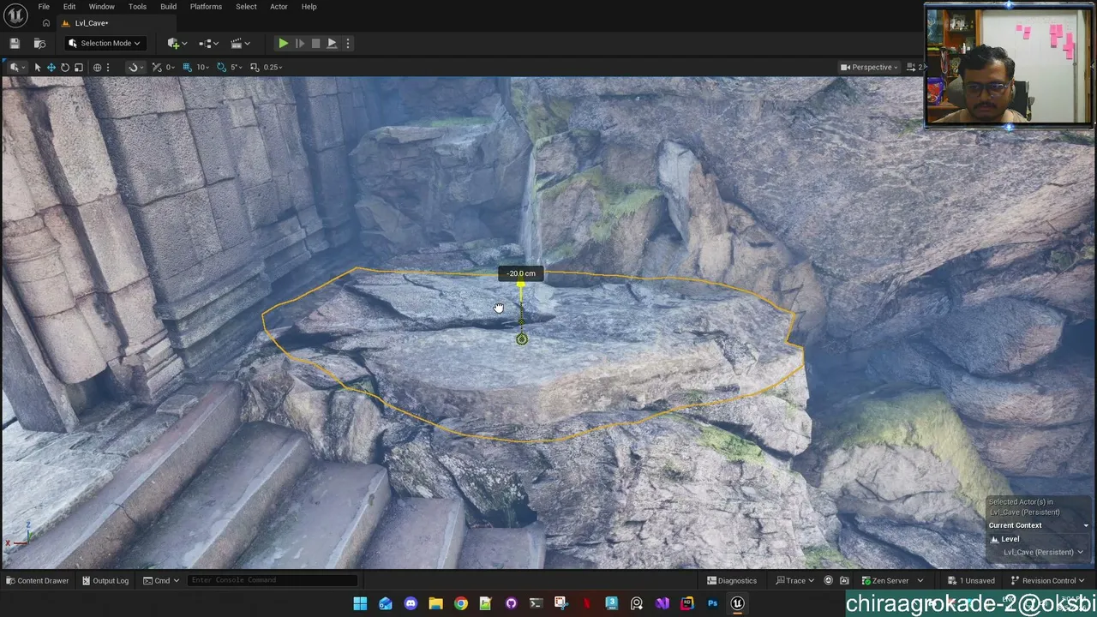Open the Edit menu
Screen dimensions: 1097x617
[x=69, y=7]
